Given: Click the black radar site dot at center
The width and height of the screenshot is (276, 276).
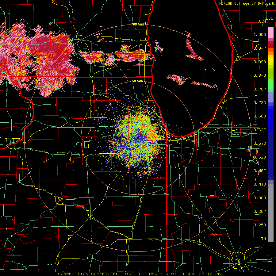Looking at the screenshot, I should coord(138,138).
